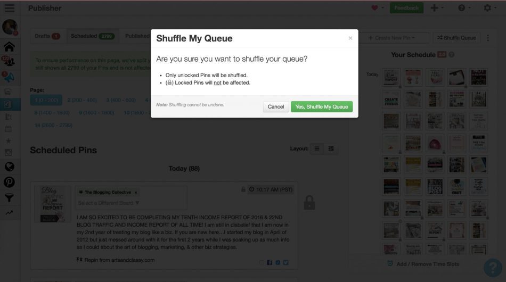This screenshot has height=282, width=506.
Task: Toggle the large lock on first pin
Action: [x=309, y=202]
